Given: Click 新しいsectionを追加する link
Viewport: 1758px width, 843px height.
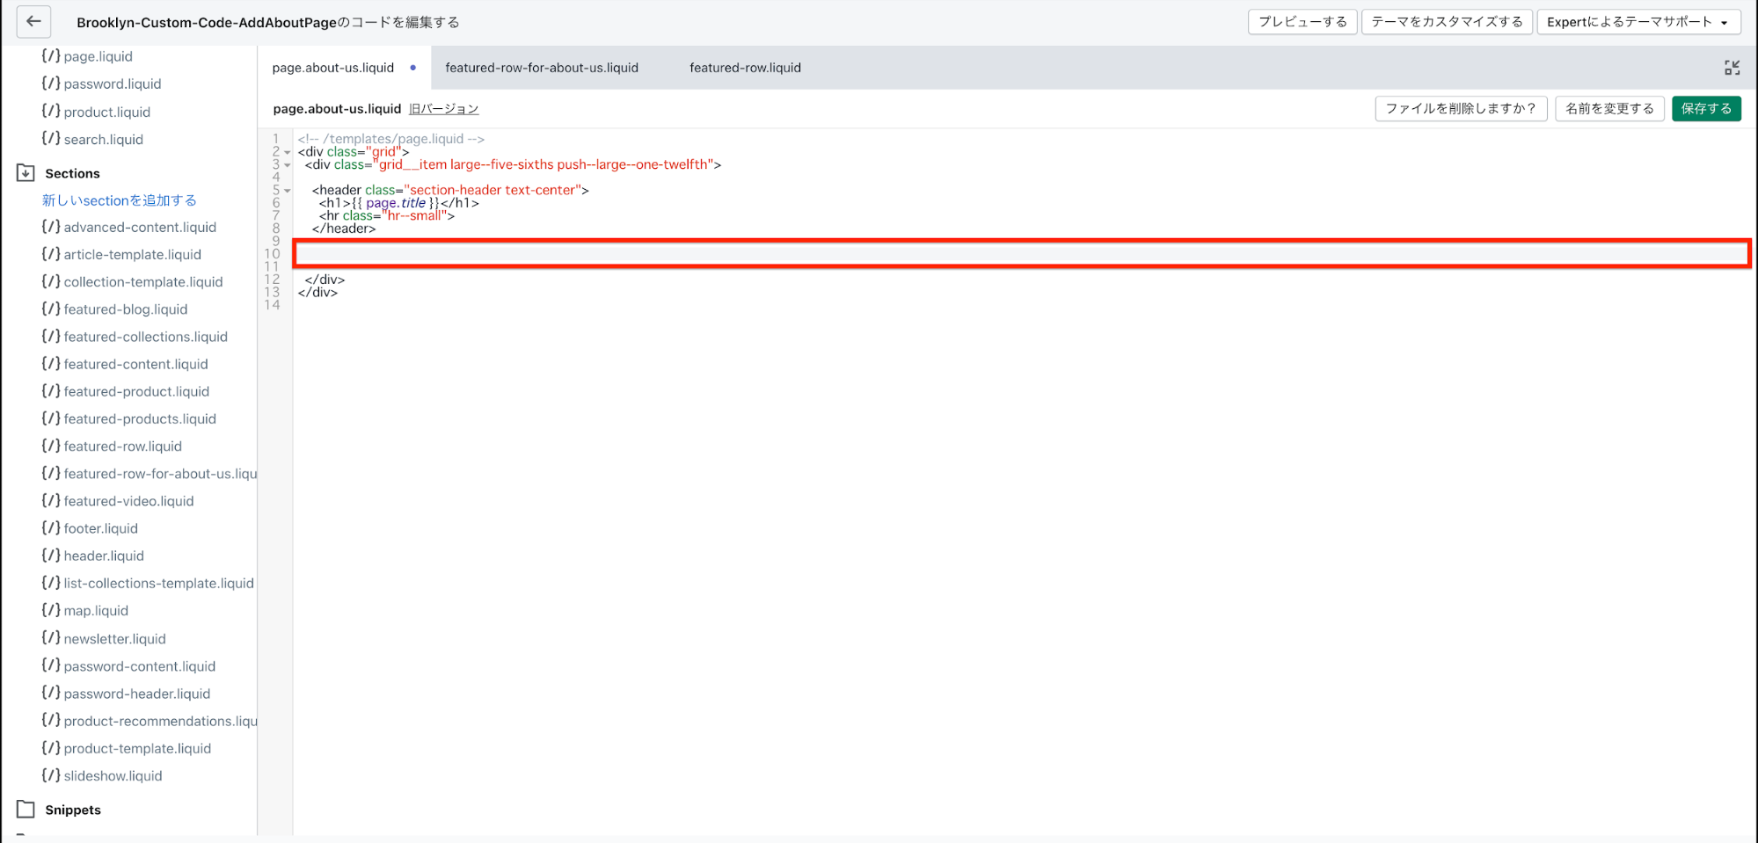Looking at the screenshot, I should [x=120, y=200].
